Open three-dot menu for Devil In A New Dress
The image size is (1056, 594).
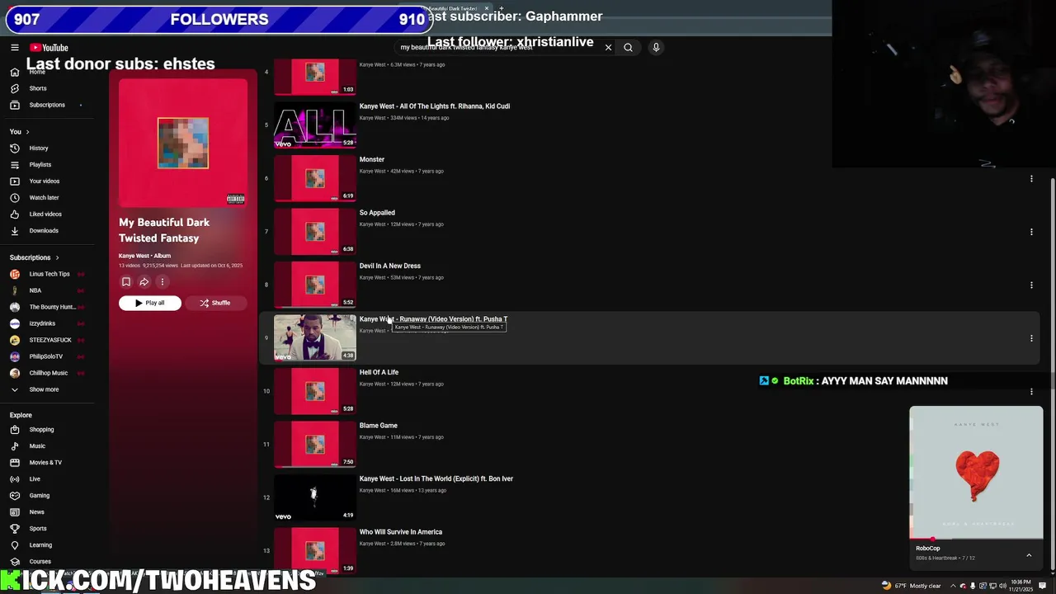(x=1031, y=285)
